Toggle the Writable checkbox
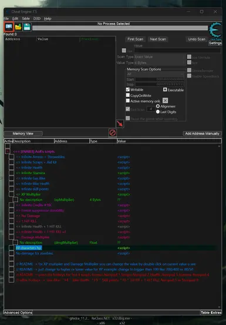The image size is (226, 325). click(128, 90)
